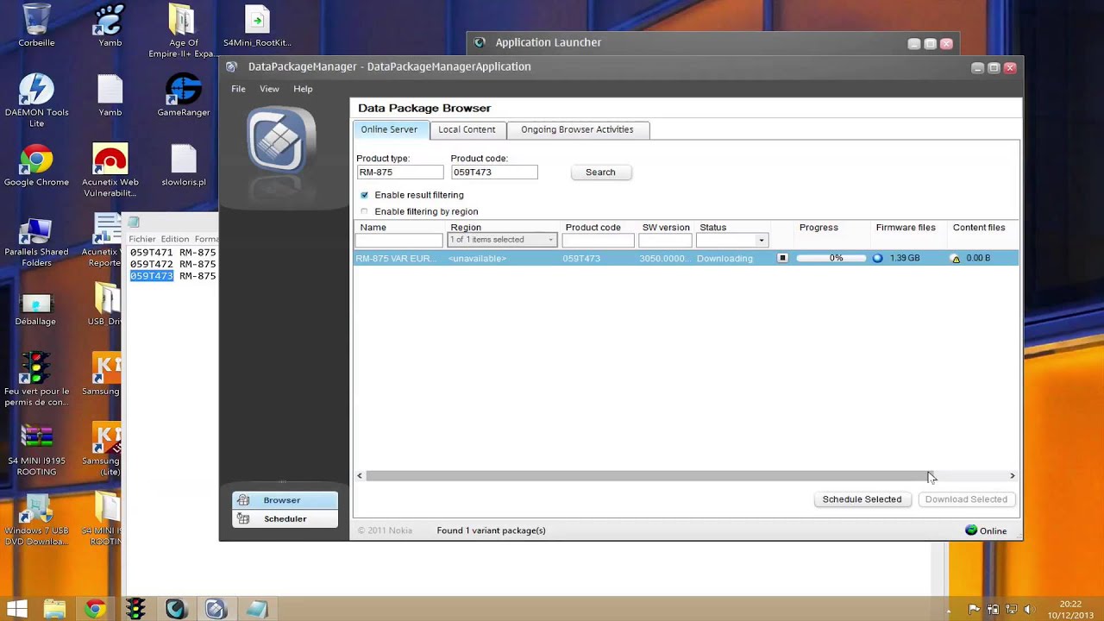Select the Online Server tab
Screen dimensions: 1104x621
[x=389, y=129]
